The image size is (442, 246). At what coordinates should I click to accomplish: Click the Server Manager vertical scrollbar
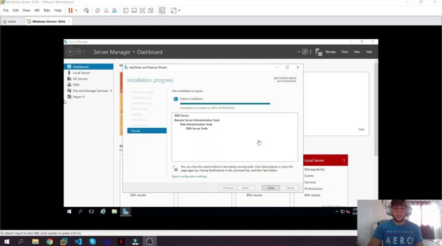coord(376,109)
